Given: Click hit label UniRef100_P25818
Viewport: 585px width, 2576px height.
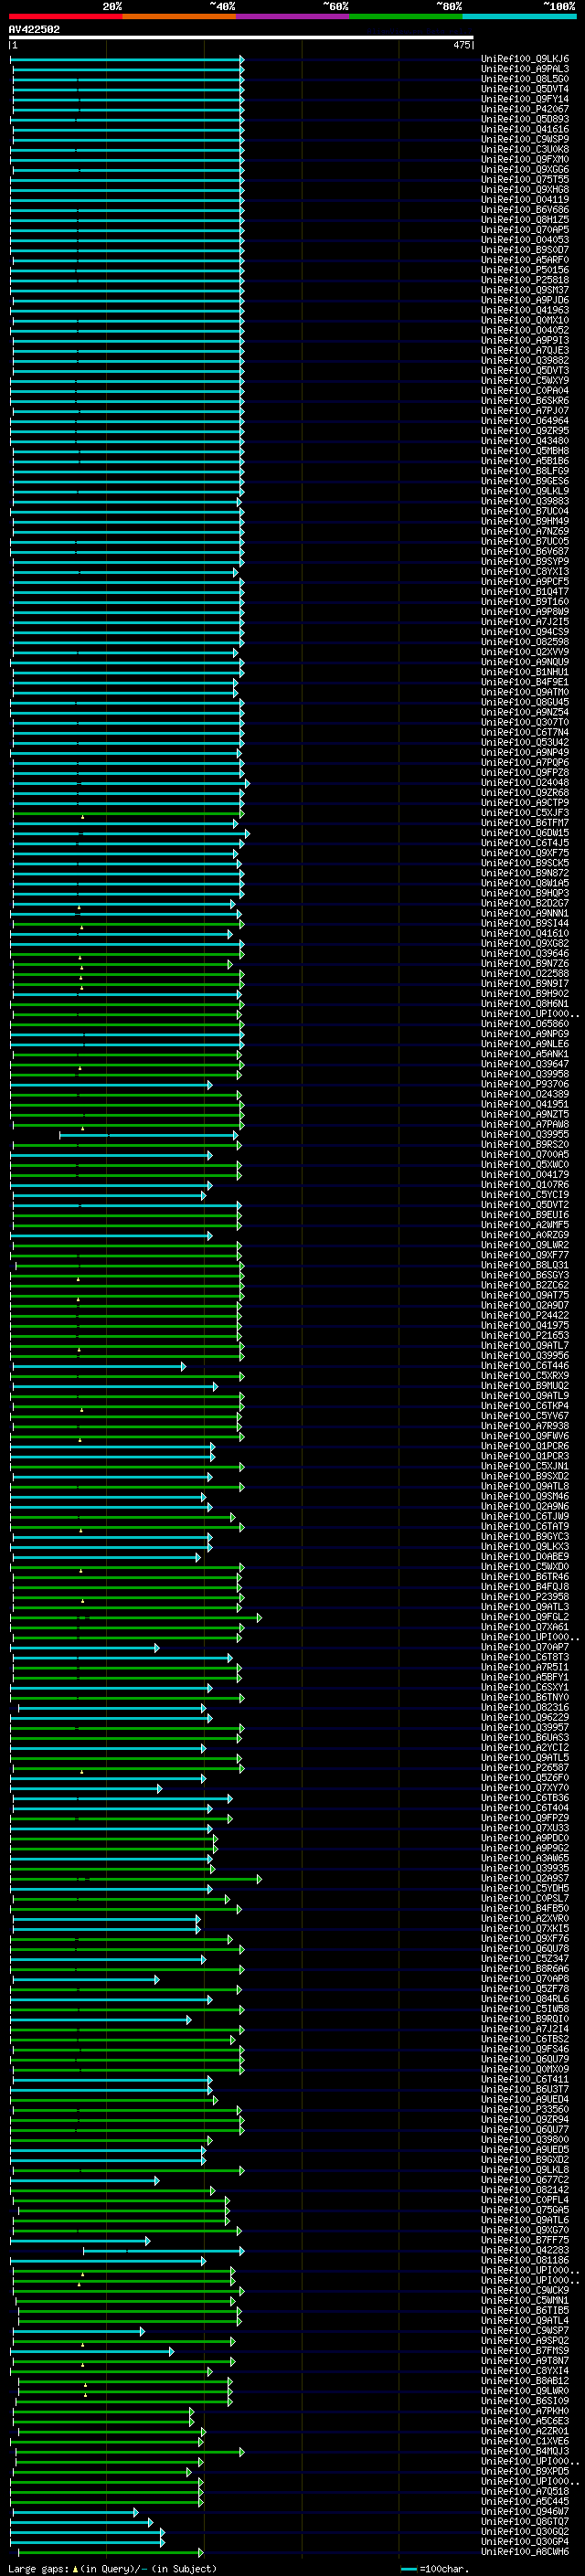Looking at the screenshot, I should click(525, 280).
